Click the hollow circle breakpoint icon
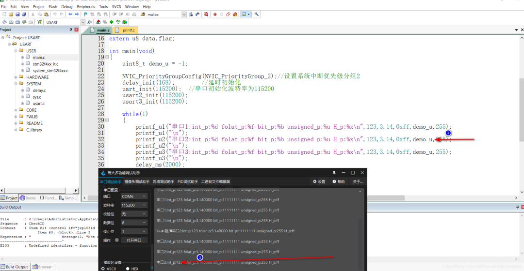Image resolution: width=524 pixels, height=271 pixels. pyautogui.click(x=222, y=15)
